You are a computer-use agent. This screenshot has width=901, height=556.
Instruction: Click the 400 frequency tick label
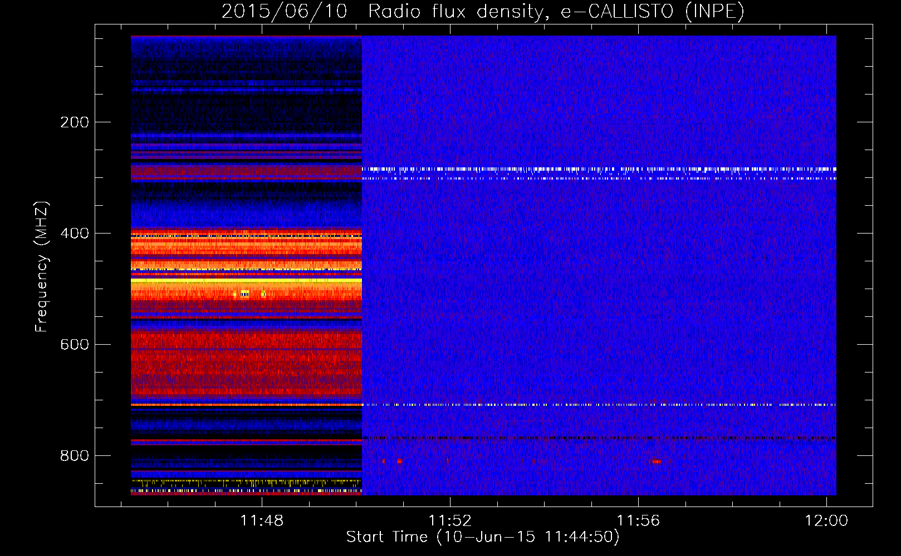pos(75,234)
